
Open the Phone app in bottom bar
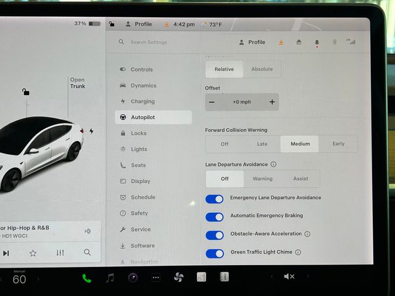(86, 278)
